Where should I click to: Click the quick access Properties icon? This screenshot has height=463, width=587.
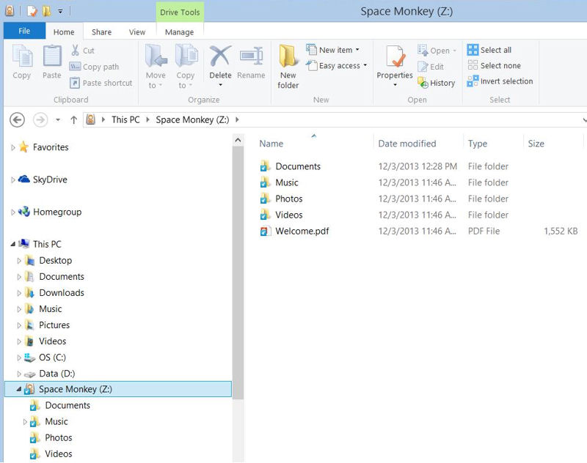(32, 11)
